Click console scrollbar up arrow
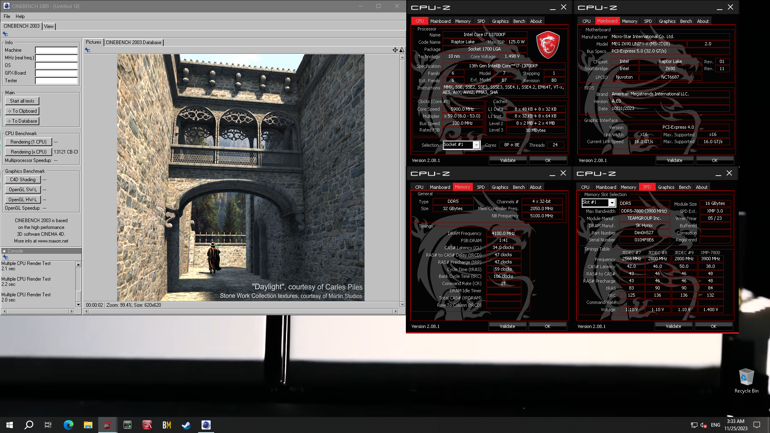The height and width of the screenshot is (433, 770). coord(78,265)
